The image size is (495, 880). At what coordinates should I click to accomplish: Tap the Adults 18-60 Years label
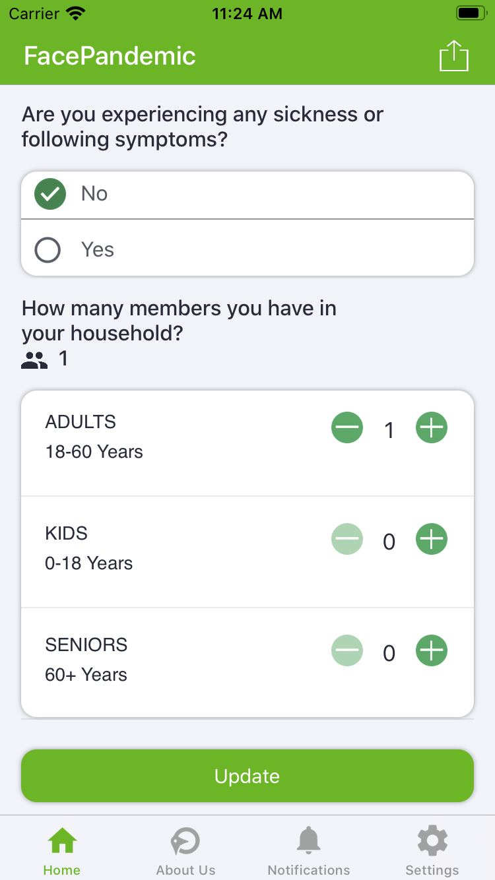pos(94,437)
